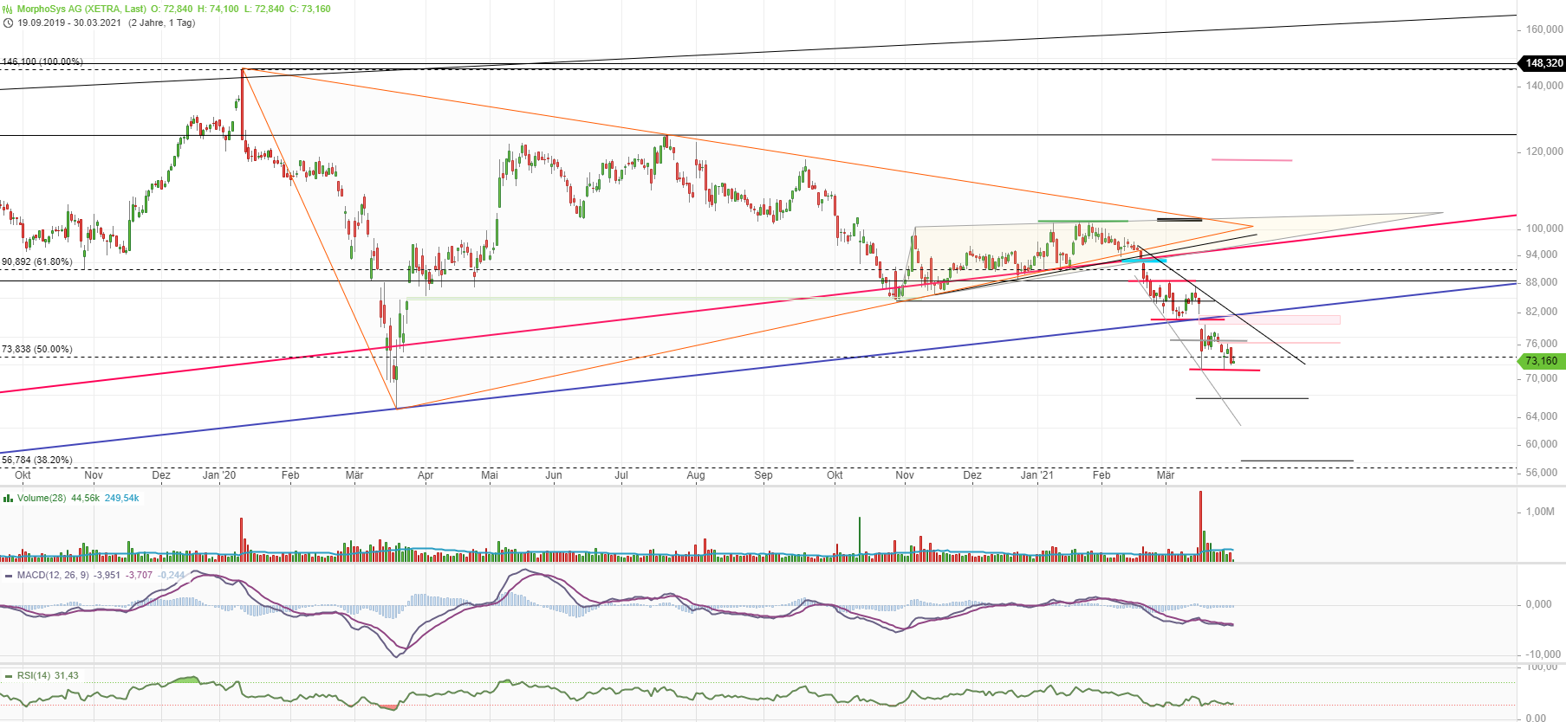This screenshot has height=722, width=1566.
Task: Click the high value H: 74,100
Action: pos(218,10)
